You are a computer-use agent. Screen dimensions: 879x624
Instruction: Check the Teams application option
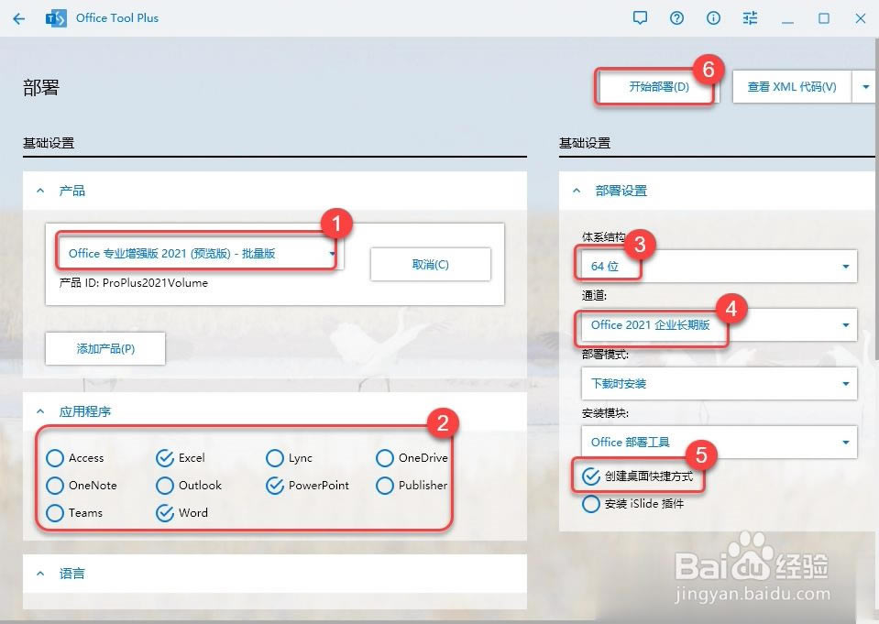(x=74, y=513)
